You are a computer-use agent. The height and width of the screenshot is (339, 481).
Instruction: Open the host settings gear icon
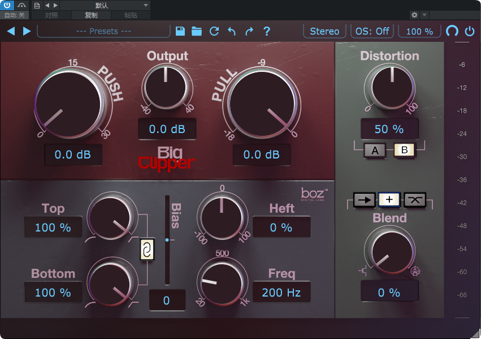tap(414, 15)
